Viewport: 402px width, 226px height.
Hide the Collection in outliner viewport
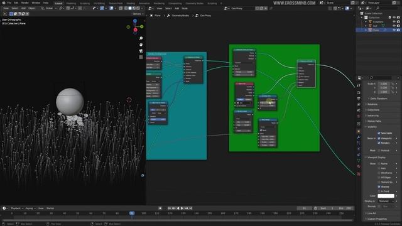coord(394,18)
